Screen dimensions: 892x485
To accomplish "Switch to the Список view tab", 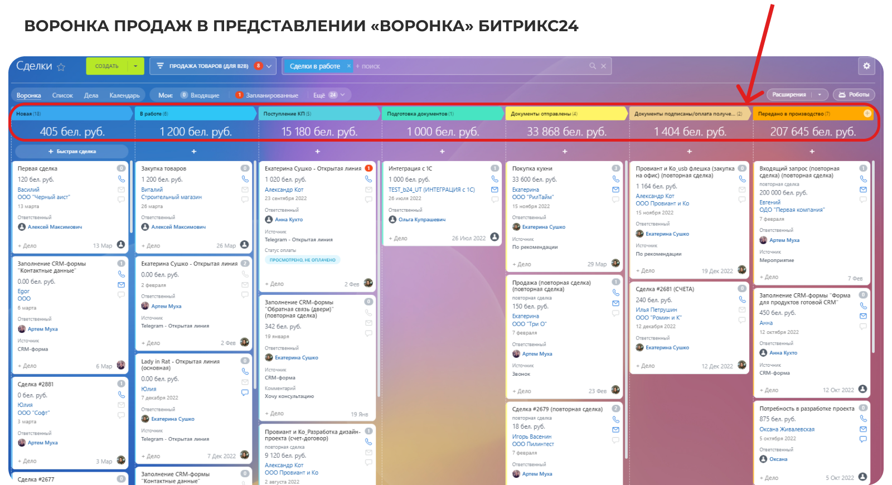I will [x=62, y=95].
